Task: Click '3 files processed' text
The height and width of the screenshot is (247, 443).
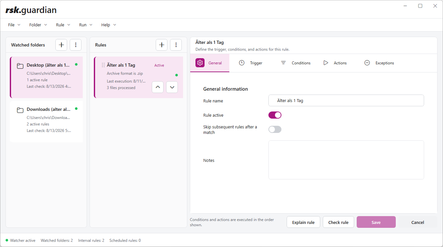Action: coord(121,88)
